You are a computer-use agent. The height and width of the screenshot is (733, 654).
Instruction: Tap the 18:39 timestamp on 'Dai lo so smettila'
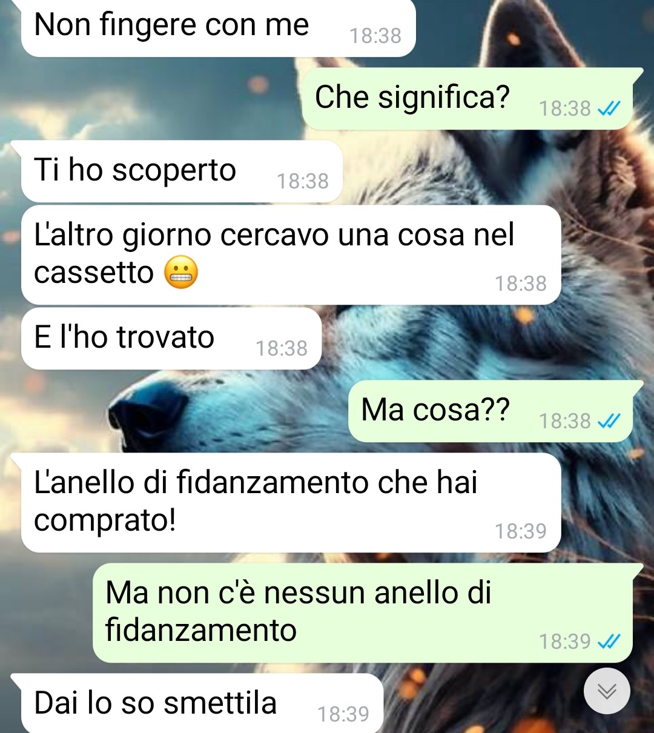tap(343, 714)
